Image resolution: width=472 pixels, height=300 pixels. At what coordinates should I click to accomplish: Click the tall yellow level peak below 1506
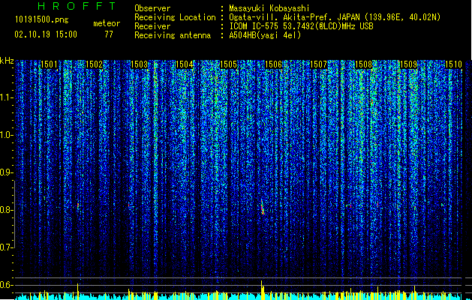[262, 289]
